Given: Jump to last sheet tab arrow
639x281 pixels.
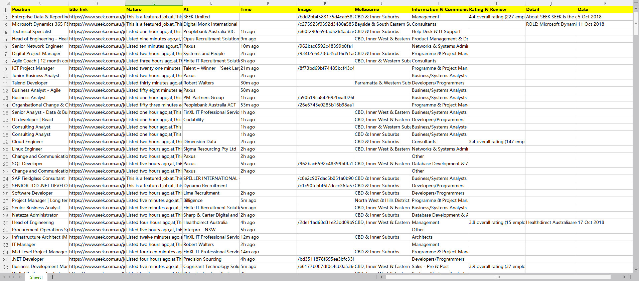Looking at the screenshot, I should (20, 277).
